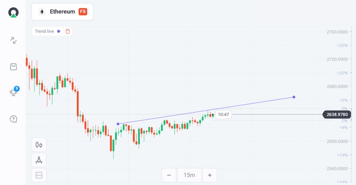This screenshot has height=185, width=356.
Task: Toggle the chart layout panel icon
Action: click(39, 175)
